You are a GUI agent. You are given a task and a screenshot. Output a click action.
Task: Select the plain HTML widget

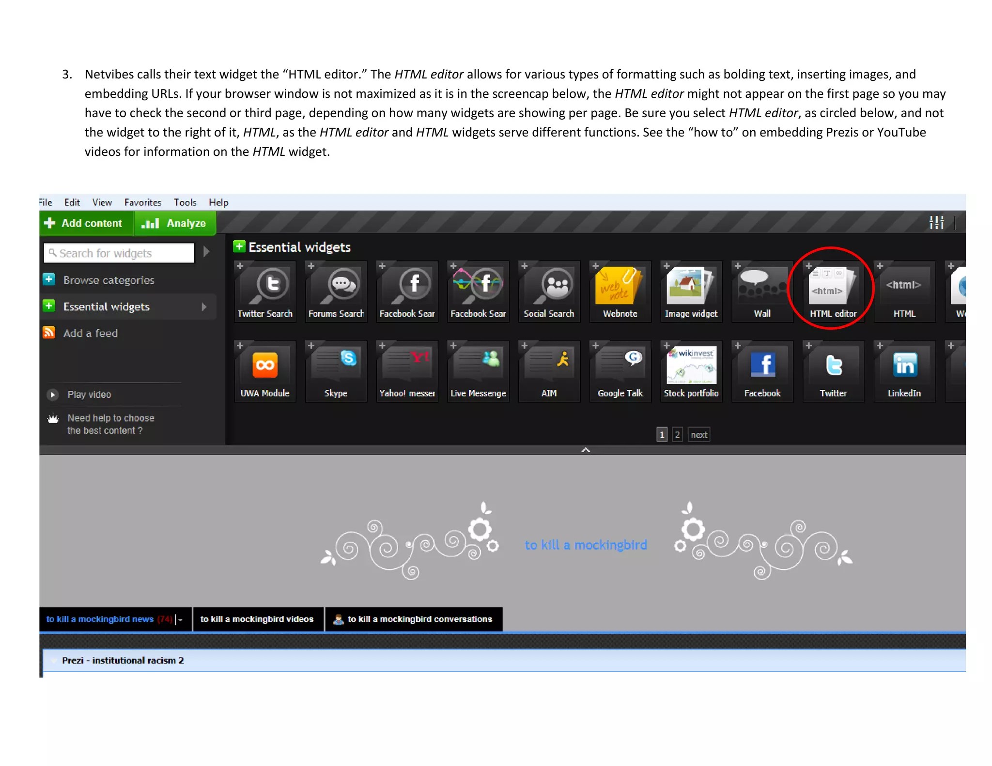(904, 291)
